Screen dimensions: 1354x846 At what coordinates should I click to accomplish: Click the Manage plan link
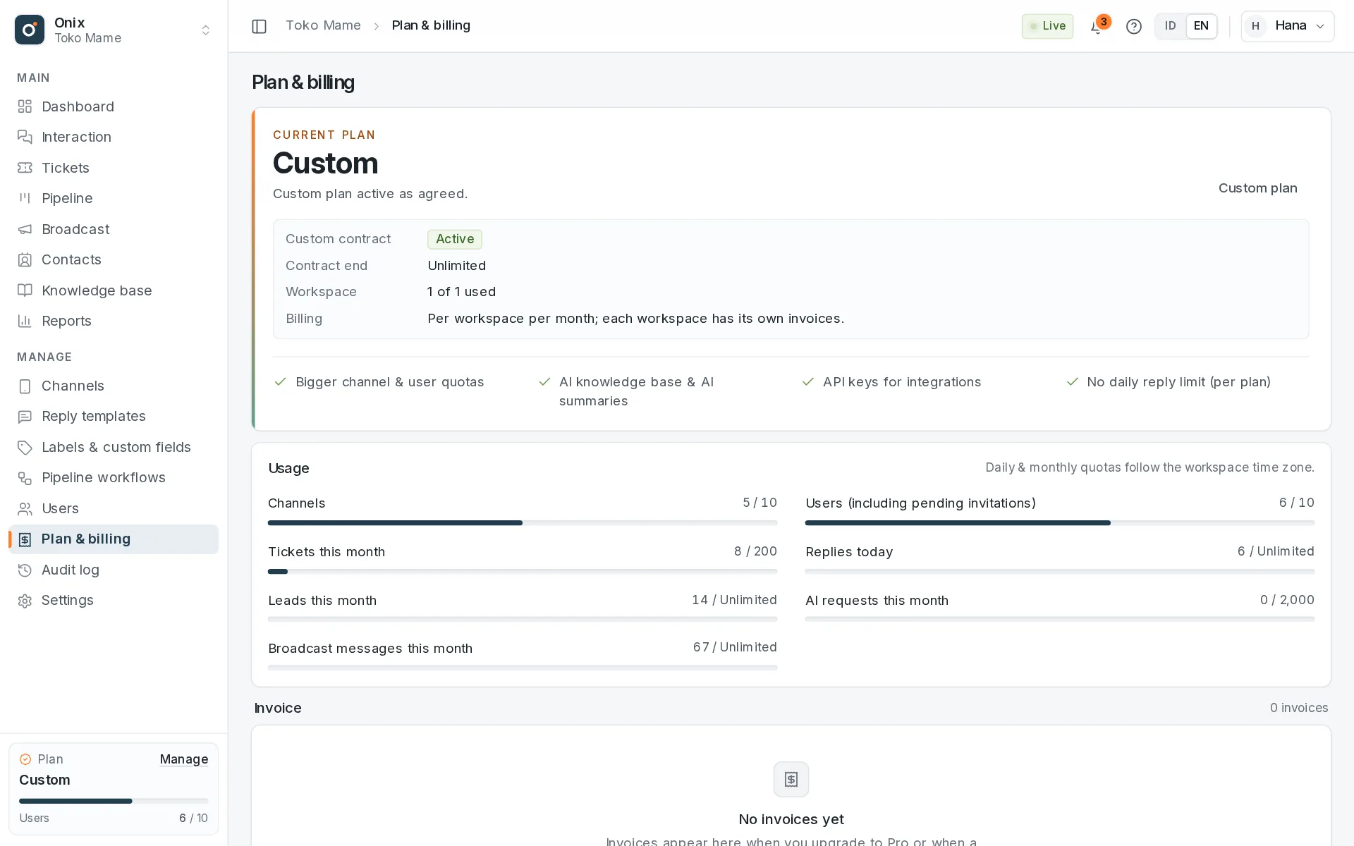[x=184, y=759]
